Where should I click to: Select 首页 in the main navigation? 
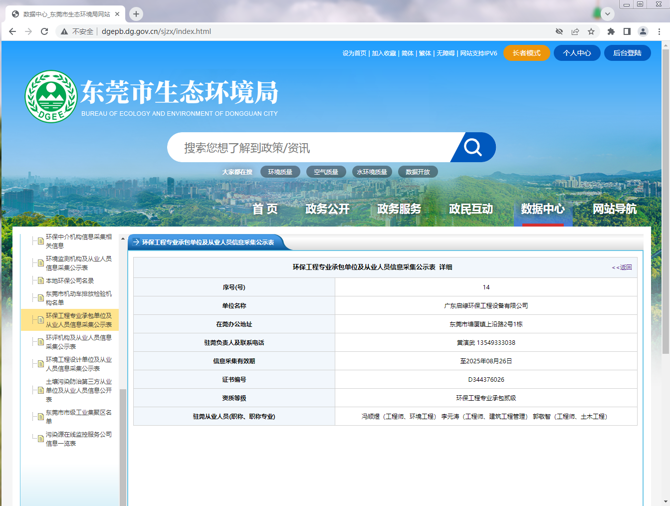(265, 209)
